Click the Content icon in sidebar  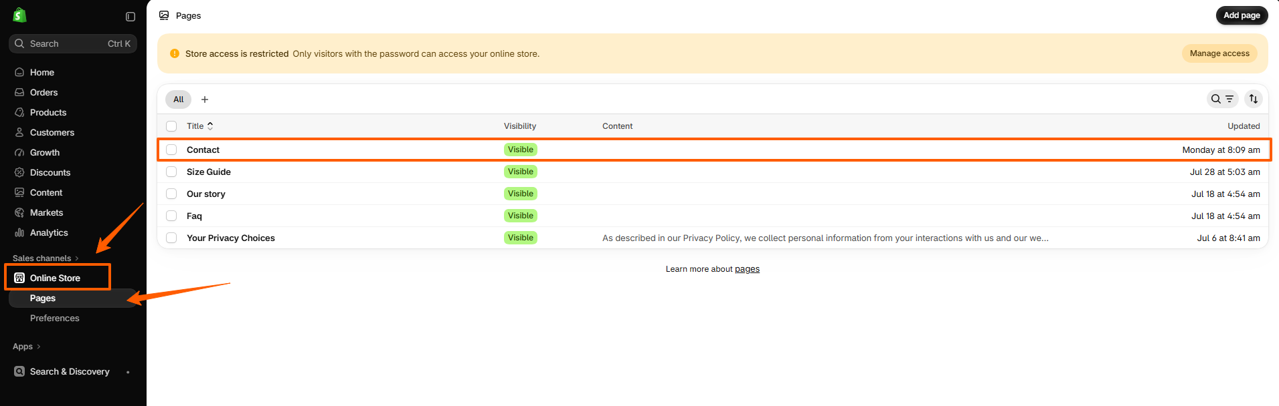pyautogui.click(x=19, y=192)
